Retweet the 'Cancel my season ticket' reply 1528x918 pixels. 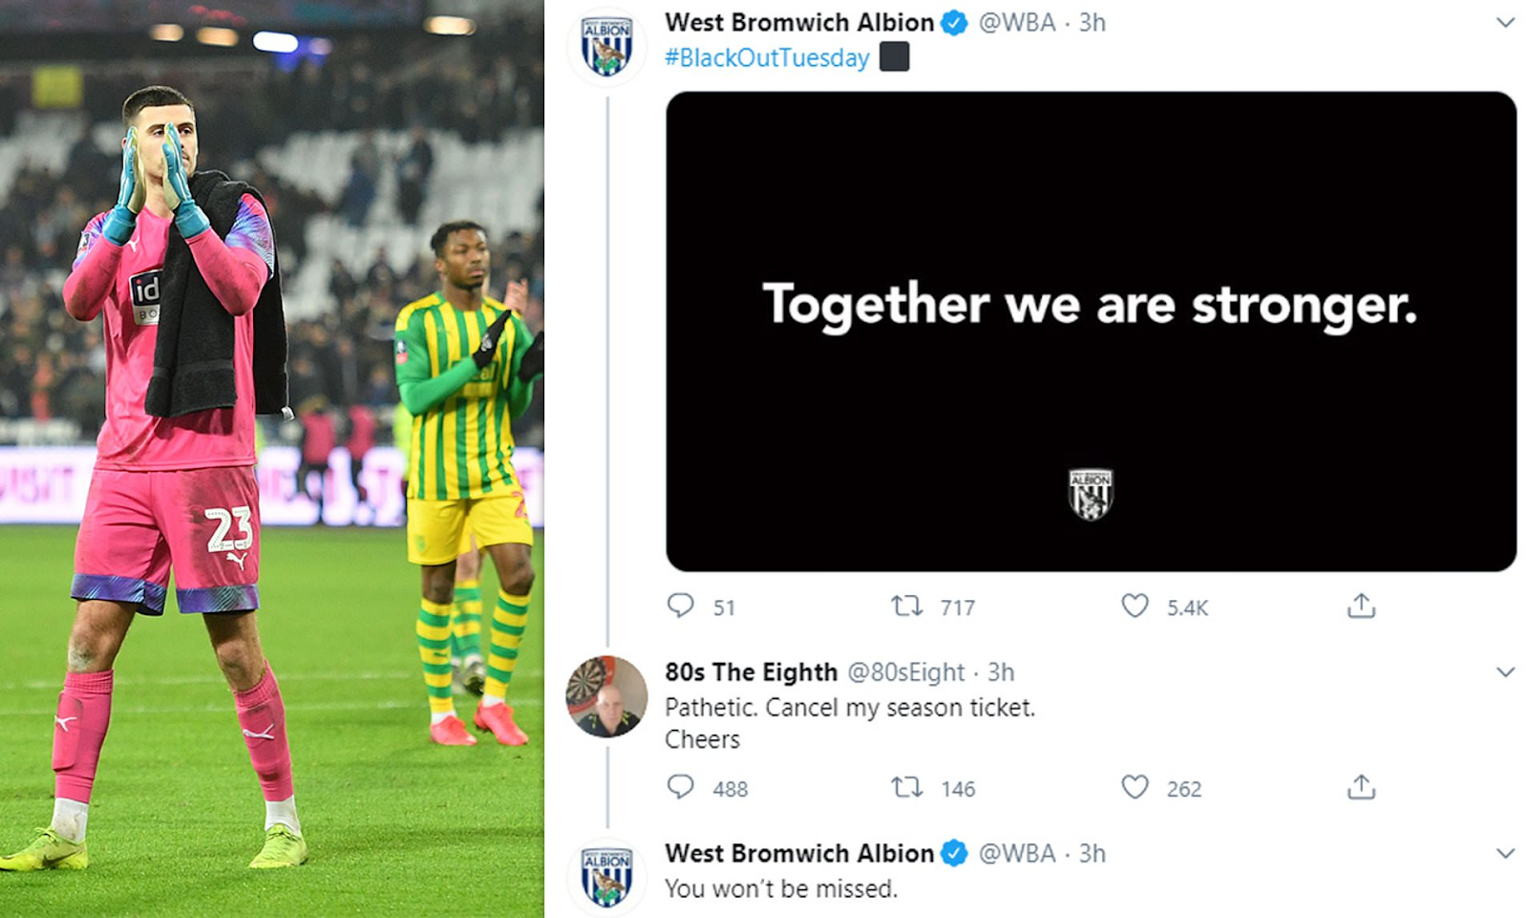click(x=906, y=787)
